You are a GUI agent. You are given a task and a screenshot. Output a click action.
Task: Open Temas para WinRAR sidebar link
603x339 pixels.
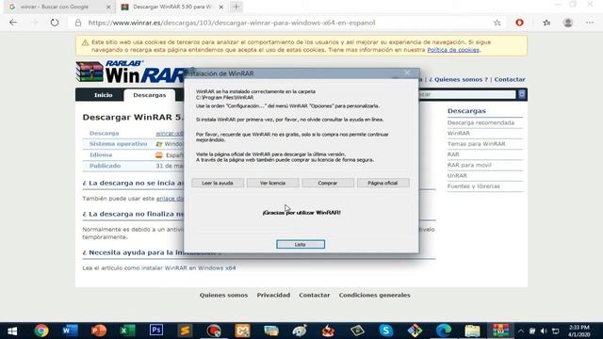coord(476,144)
